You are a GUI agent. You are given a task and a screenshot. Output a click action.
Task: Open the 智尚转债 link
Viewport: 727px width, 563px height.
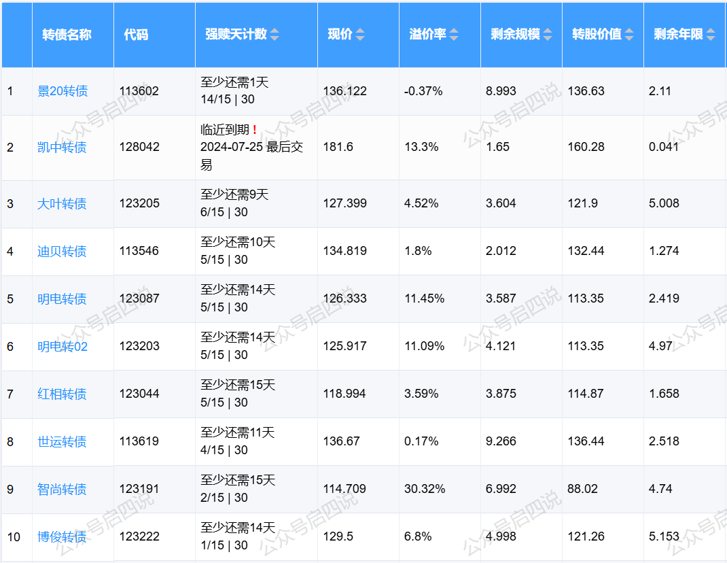[x=62, y=490]
